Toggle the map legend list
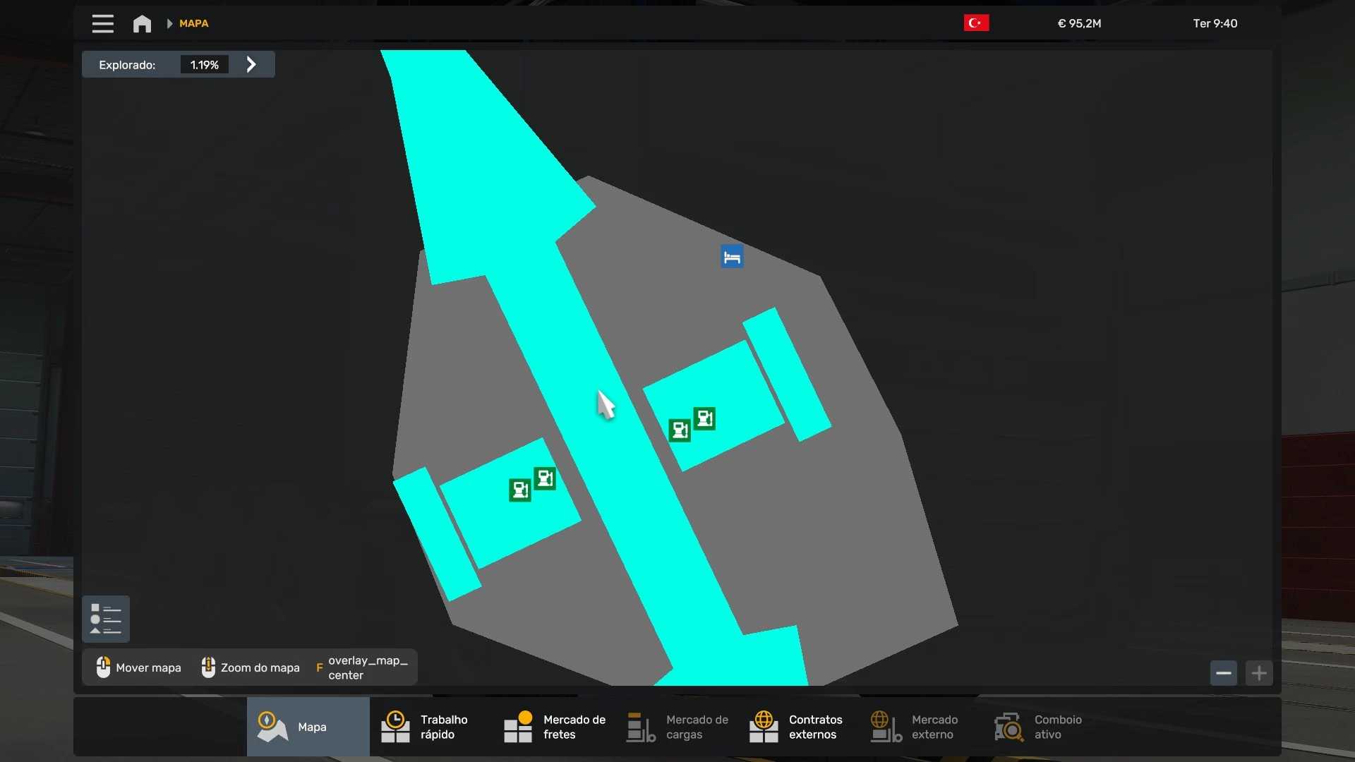This screenshot has height=762, width=1355. coord(106,619)
